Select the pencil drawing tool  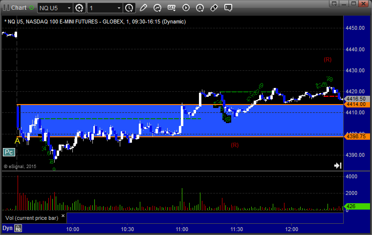[x=143, y=8]
